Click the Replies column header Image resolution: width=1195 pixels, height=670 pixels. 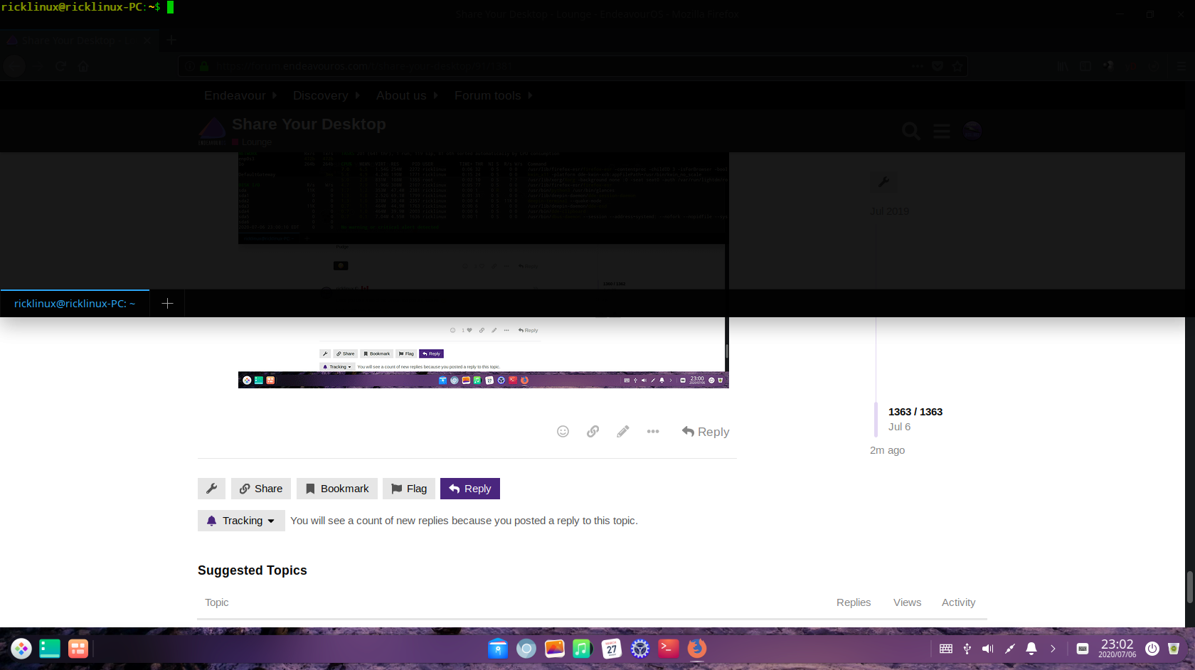[854, 602]
